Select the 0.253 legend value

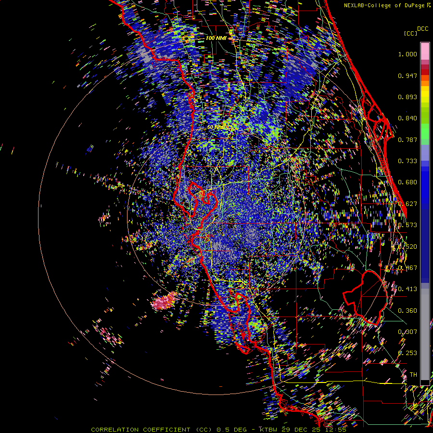[x=408, y=353]
